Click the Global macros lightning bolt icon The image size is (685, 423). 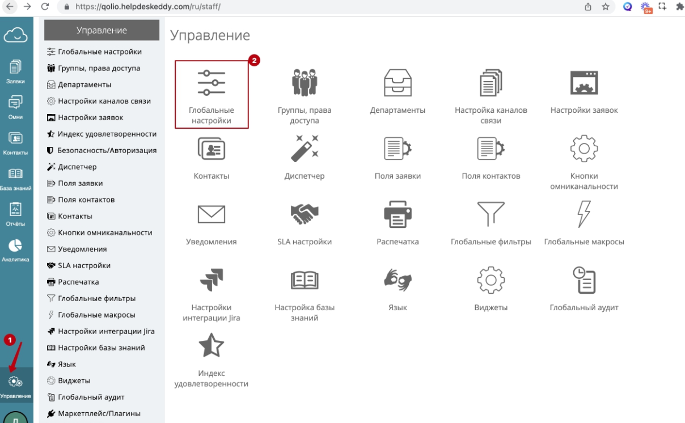click(x=584, y=214)
